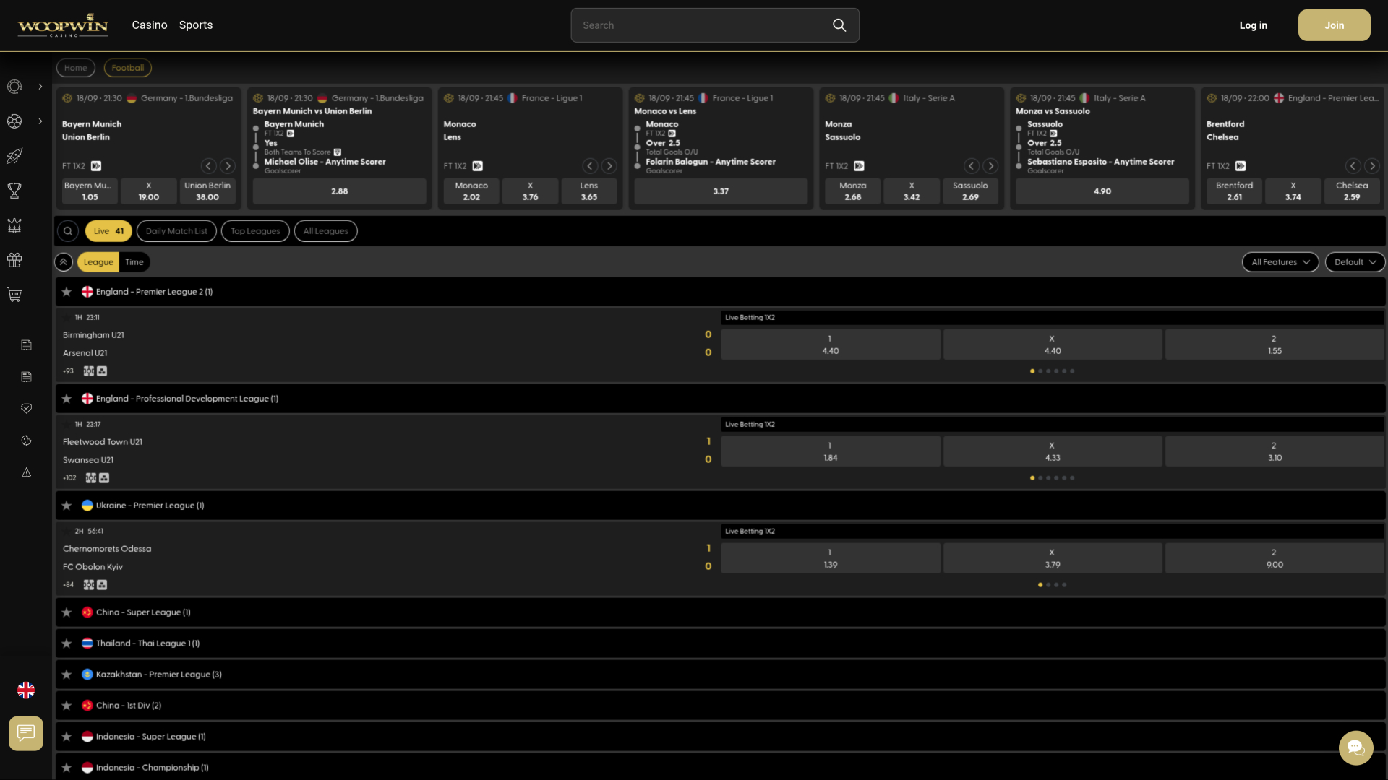The image size is (1388, 780).
Task: Click the casino chip icon in sidebar
Action: click(x=14, y=87)
